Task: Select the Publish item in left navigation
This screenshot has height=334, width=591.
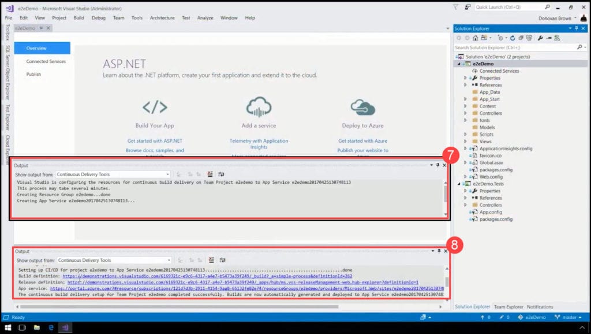Action: (x=33, y=75)
